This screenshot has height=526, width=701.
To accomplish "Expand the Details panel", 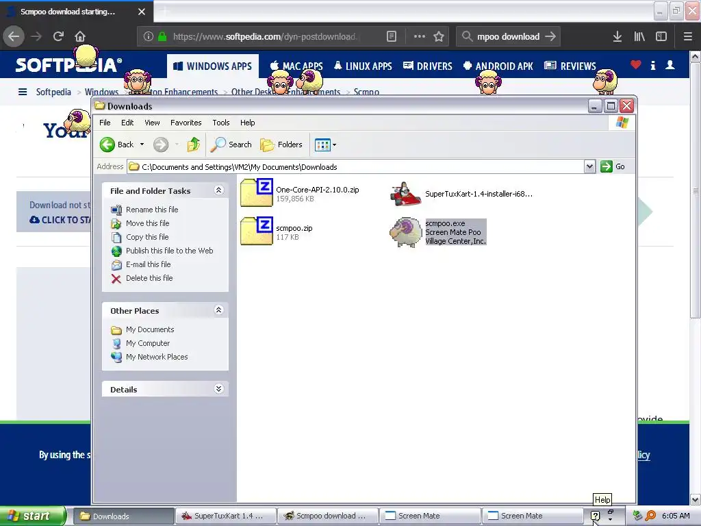I will pyautogui.click(x=218, y=389).
